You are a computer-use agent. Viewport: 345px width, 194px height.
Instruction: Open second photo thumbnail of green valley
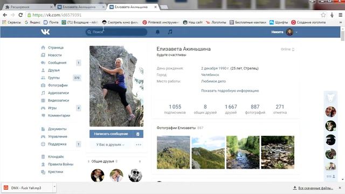click(208, 152)
